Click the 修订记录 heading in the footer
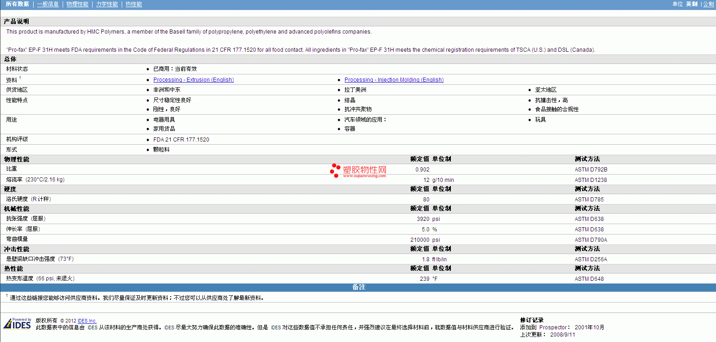 coord(532,320)
